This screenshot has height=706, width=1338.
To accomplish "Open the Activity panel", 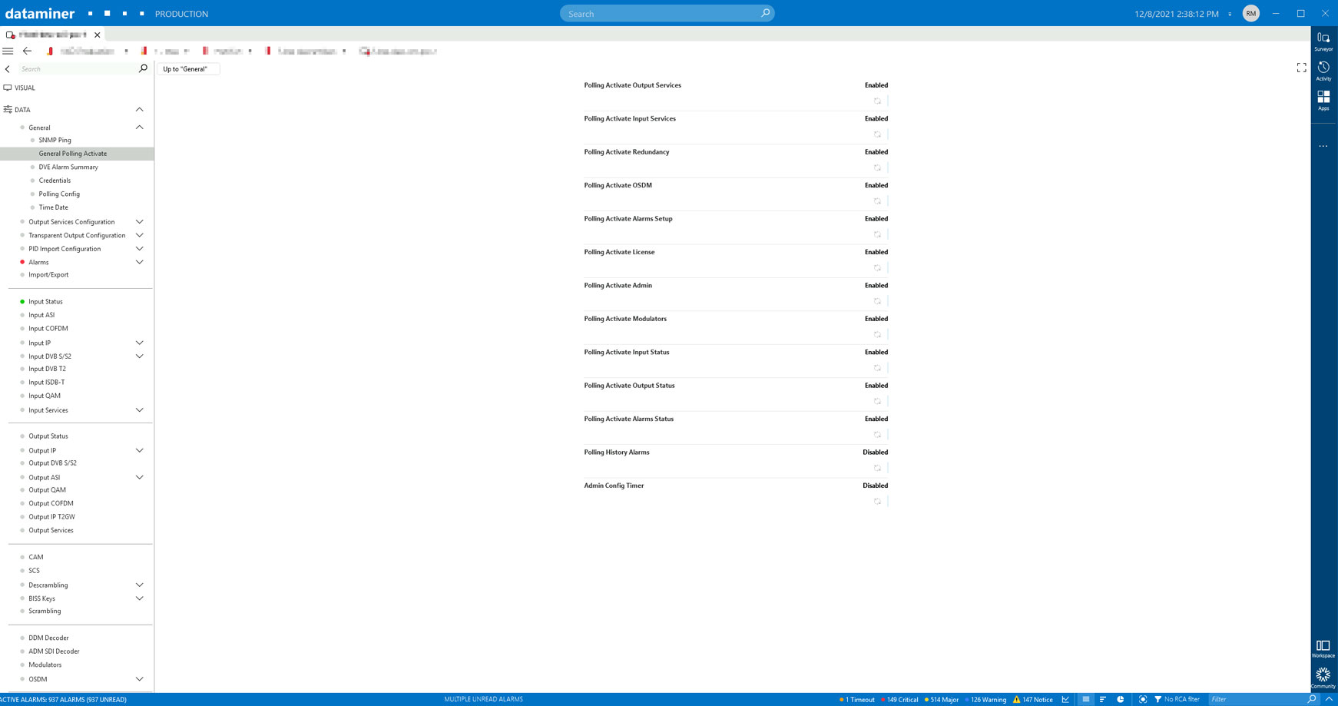I will 1323,71.
